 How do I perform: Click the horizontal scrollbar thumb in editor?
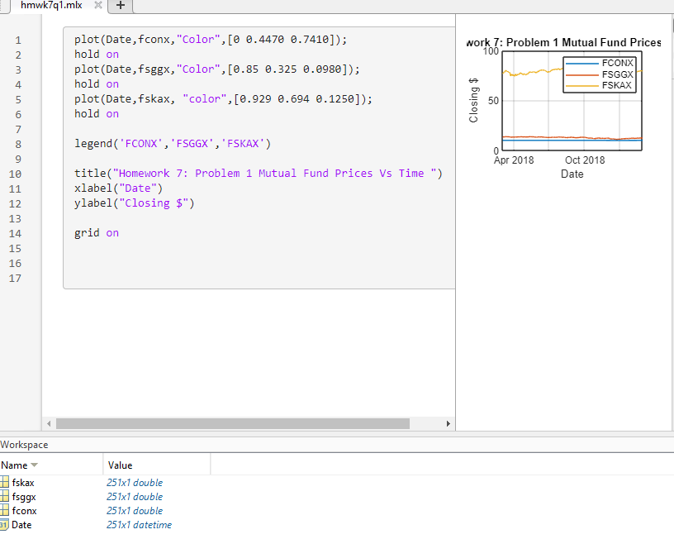tap(233, 424)
